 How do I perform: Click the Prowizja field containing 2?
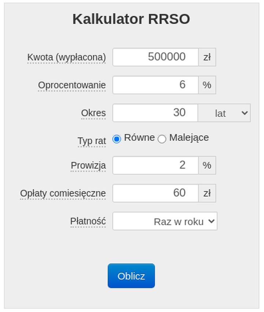156,165
